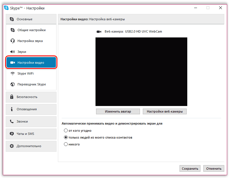Click the headset icon for Настройка звука
Image resolution: width=230 pixels, height=178 pixels.
[13, 41]
